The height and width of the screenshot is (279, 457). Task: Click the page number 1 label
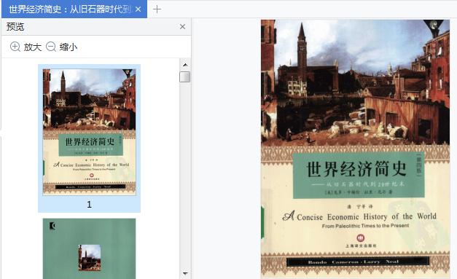point(89,205)
